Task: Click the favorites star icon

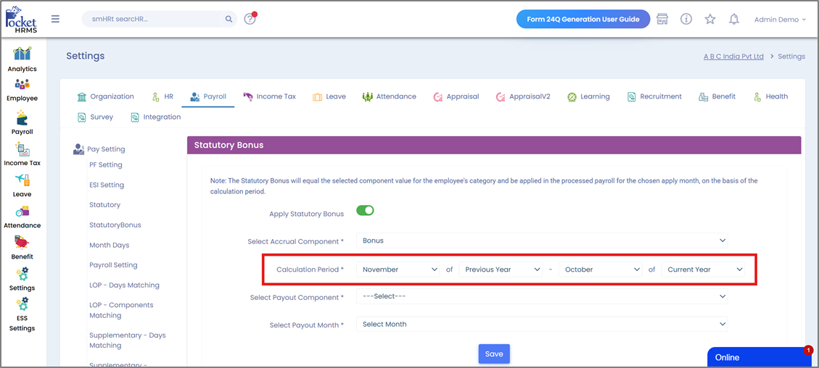Action: (710, 20)
